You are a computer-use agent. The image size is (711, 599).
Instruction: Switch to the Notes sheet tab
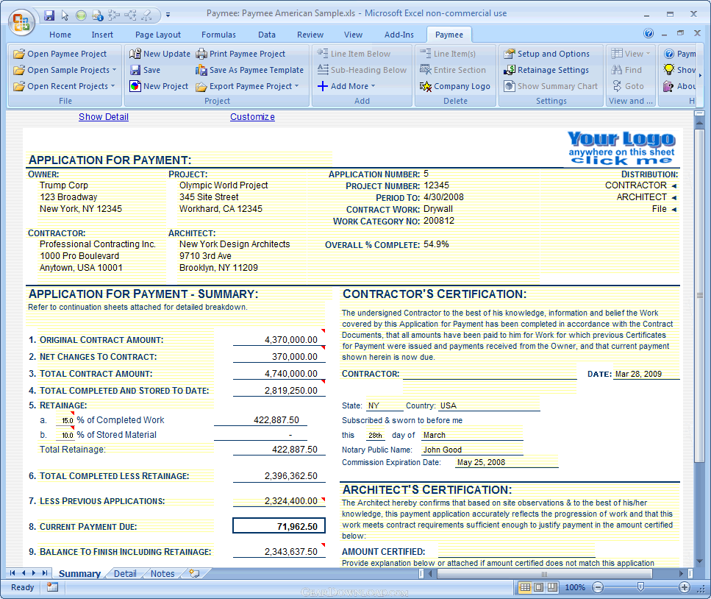click(162, 573)
